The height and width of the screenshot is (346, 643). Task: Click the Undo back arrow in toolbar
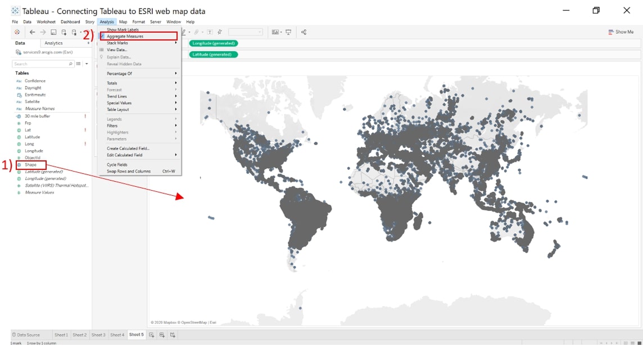[32, 32]
